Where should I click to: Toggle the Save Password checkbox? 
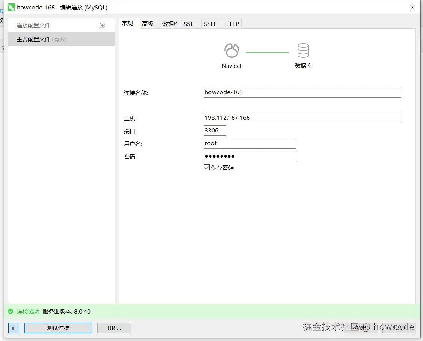coord(207,168)
